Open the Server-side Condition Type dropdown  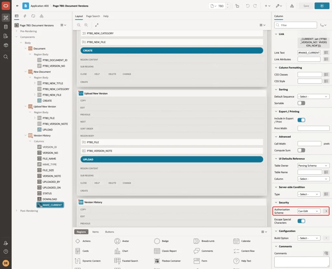pyautogui.click(x=309, y=194)
